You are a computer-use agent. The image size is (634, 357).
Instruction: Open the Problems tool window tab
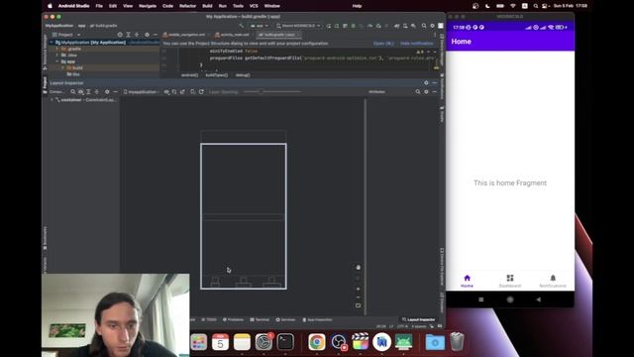(233, 319)
